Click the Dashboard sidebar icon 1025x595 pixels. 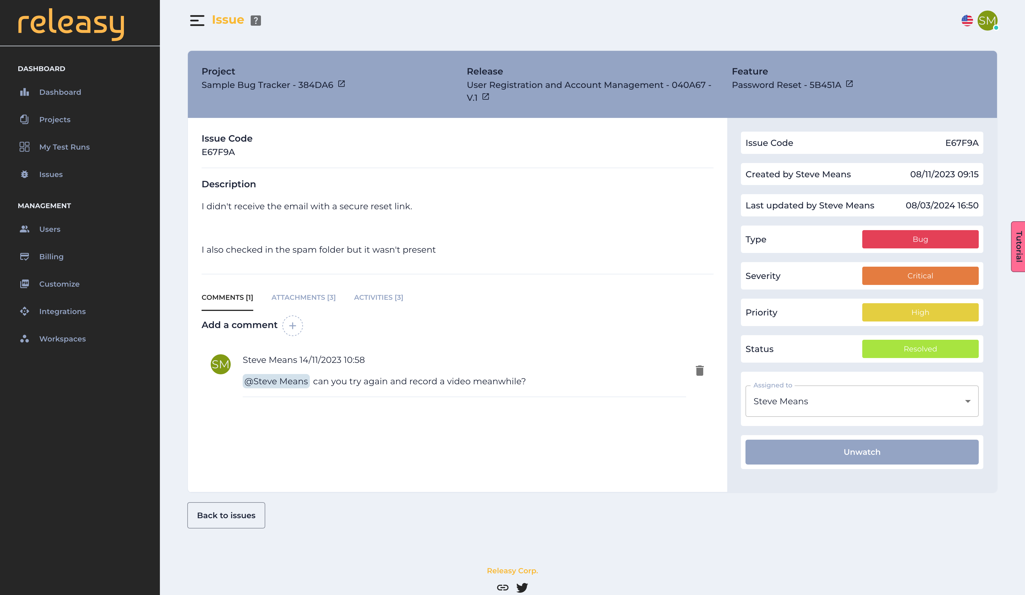tap(24, 92)
